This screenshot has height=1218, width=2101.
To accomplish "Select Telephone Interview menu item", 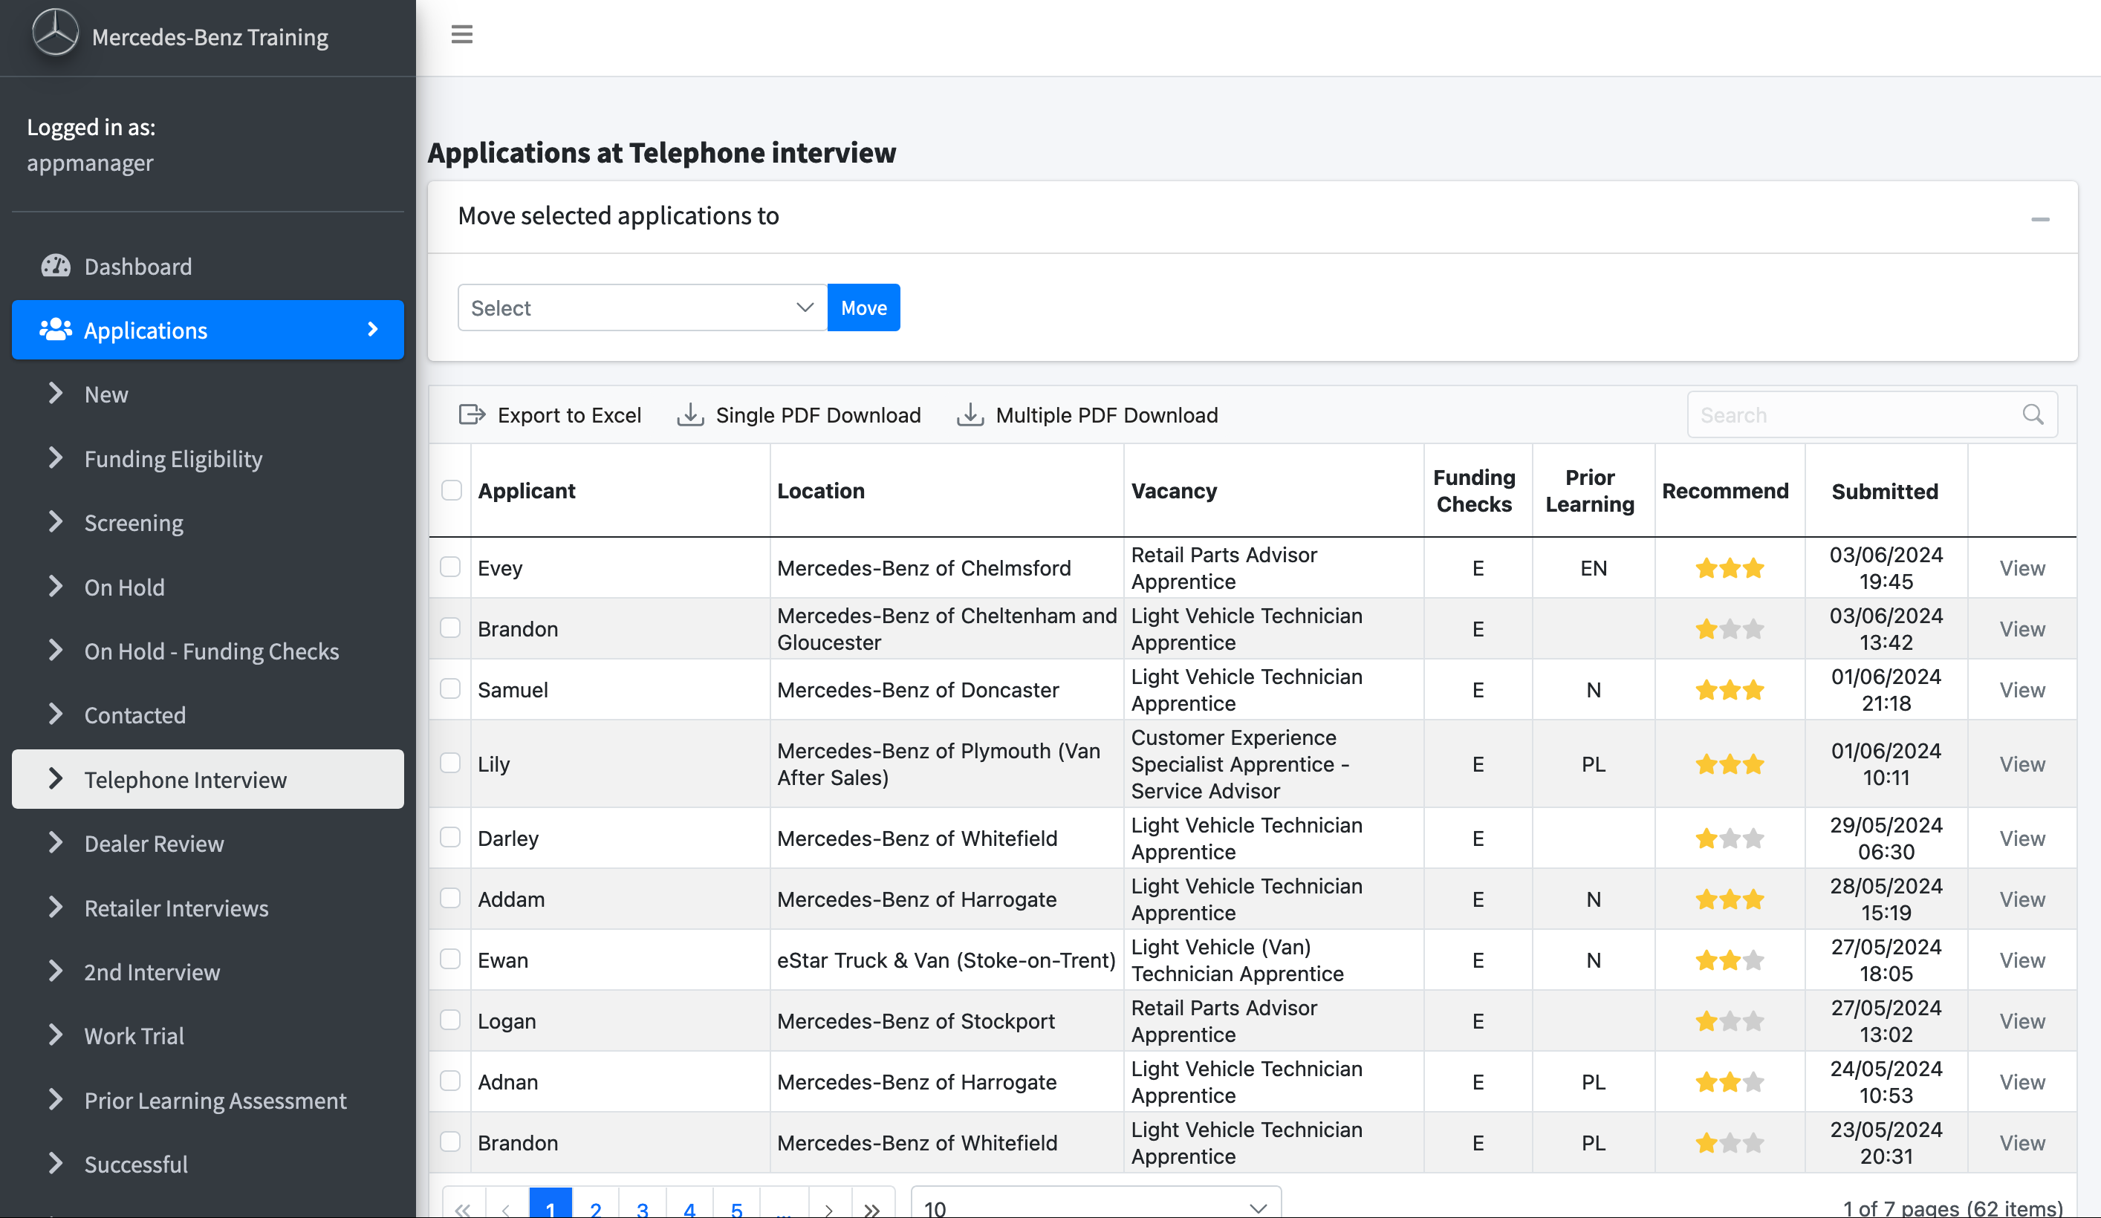I will (207, 780).
